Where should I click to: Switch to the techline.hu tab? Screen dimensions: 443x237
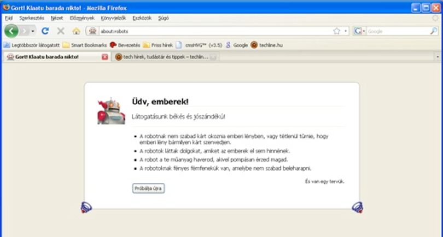tap(166, 57)
